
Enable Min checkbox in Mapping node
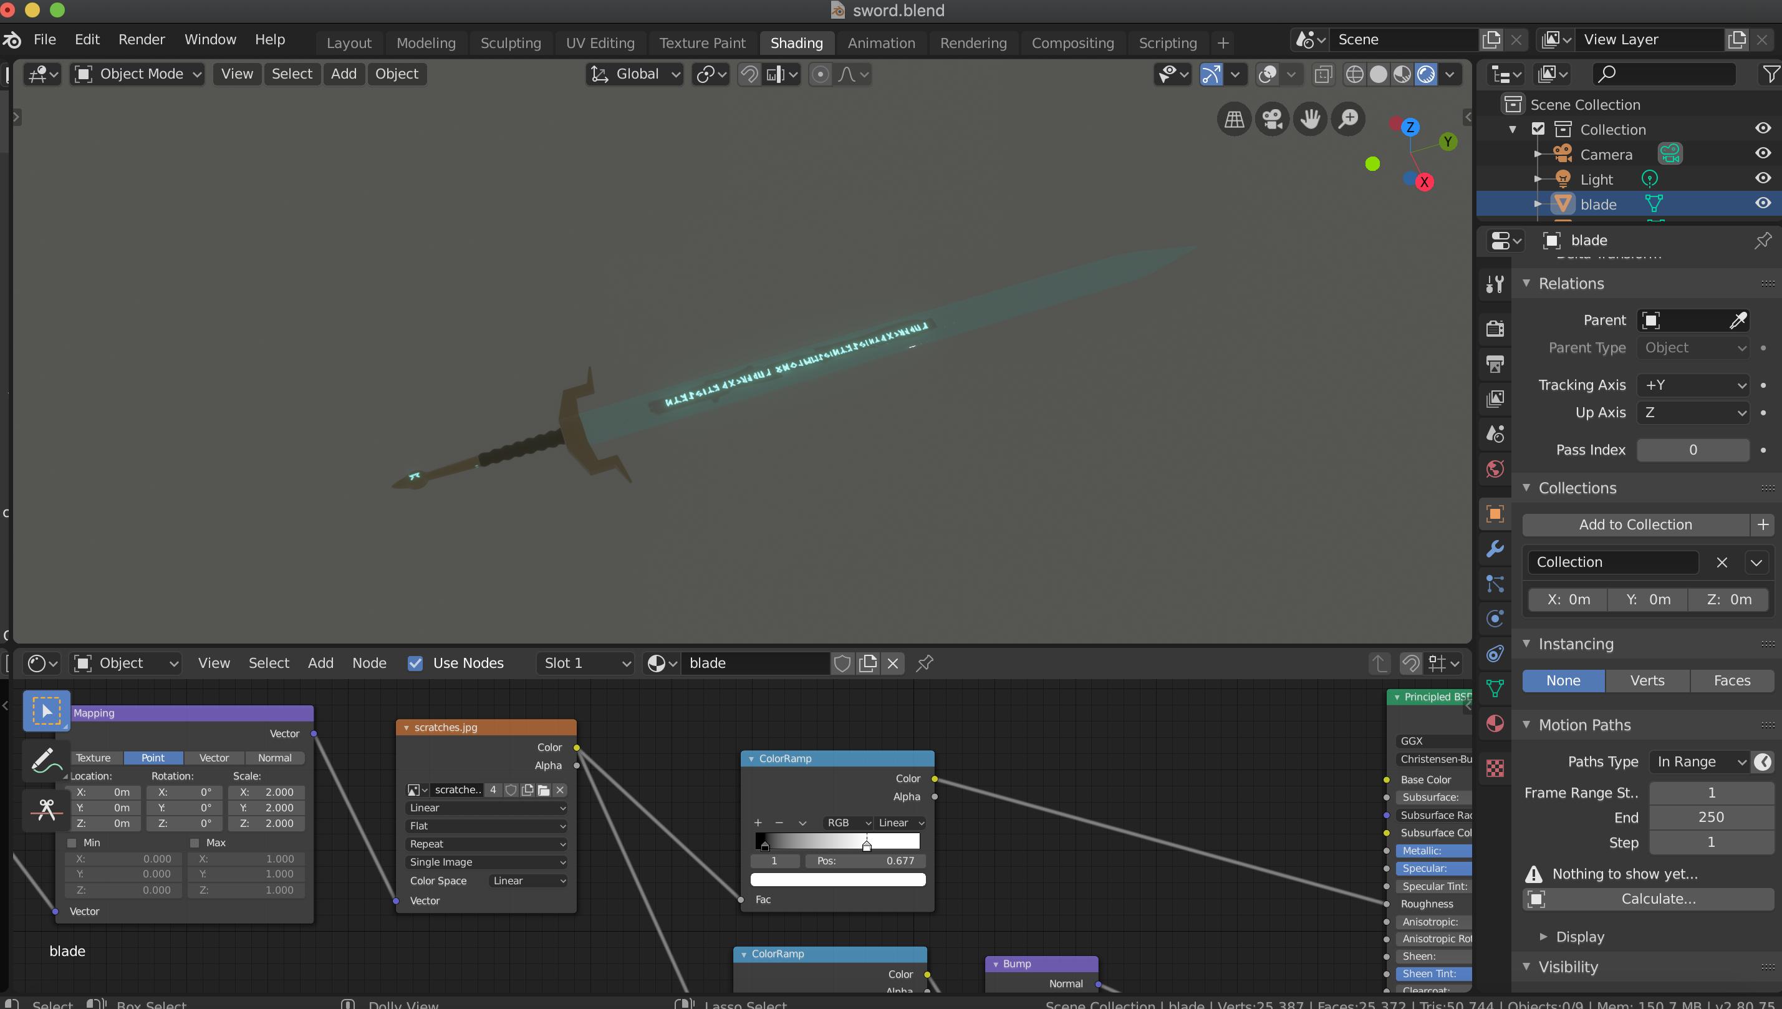pyautogui.click(x=71, y=842)
